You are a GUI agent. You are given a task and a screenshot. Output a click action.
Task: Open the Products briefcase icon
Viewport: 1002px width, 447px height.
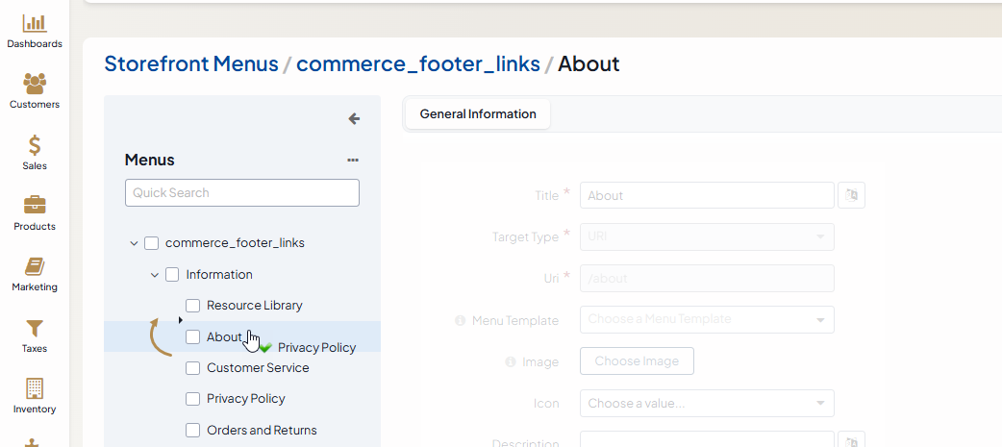(x=35, y=206)
